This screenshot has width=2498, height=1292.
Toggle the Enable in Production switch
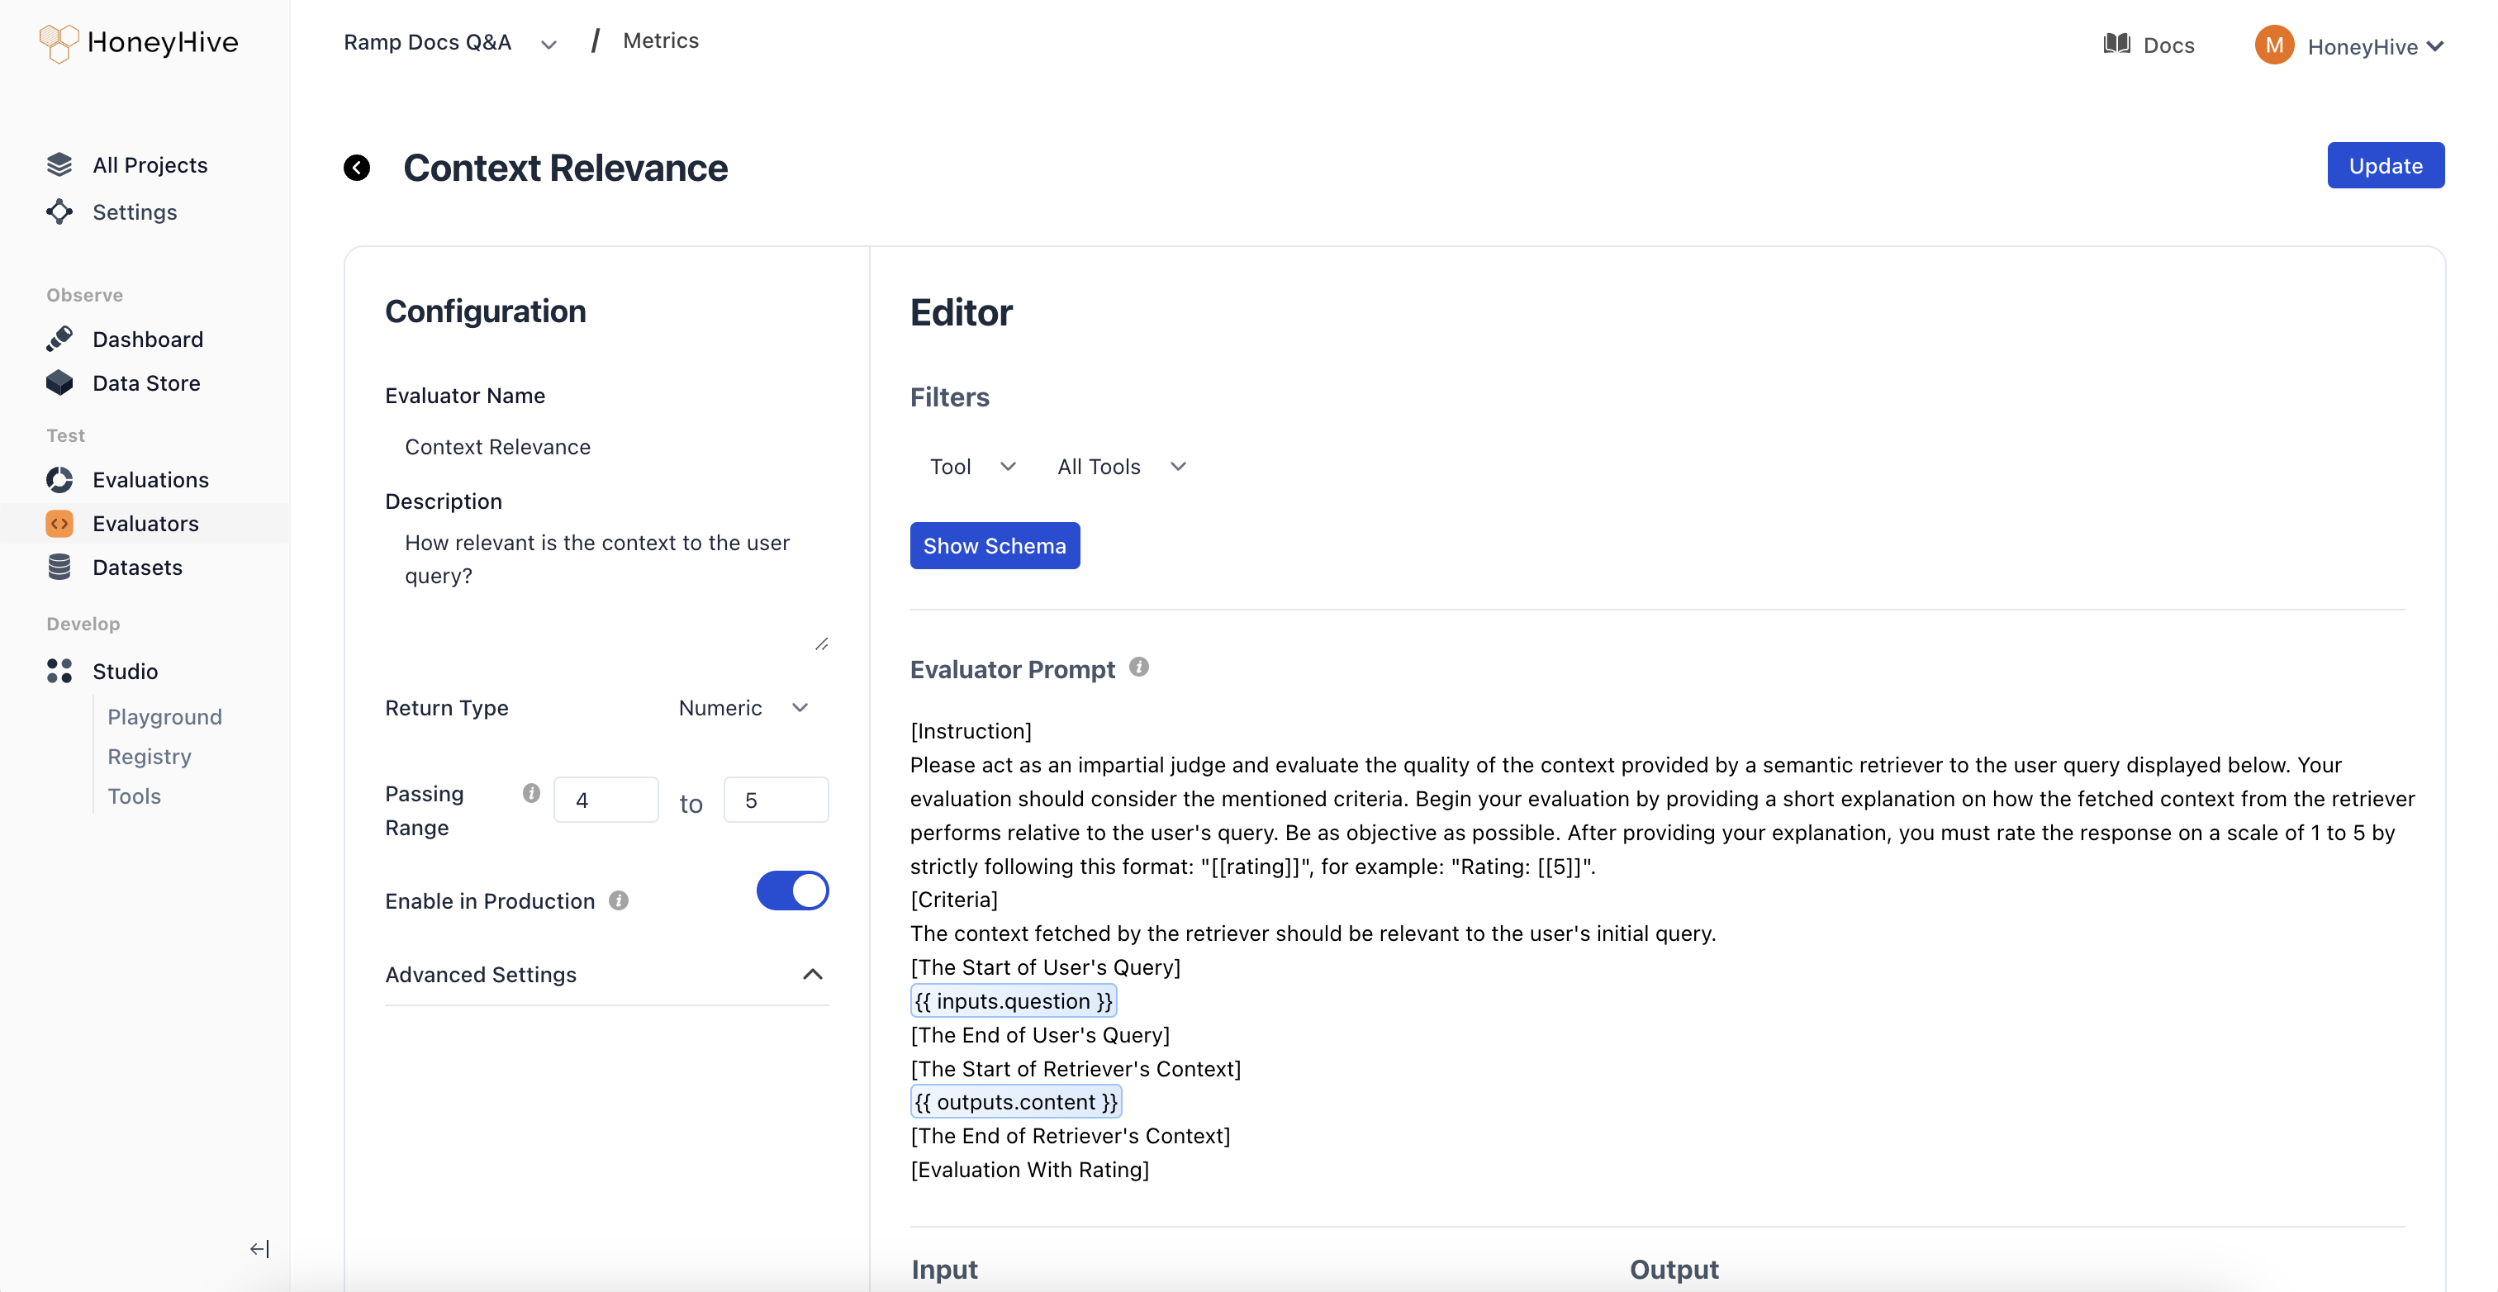[792, 891]
